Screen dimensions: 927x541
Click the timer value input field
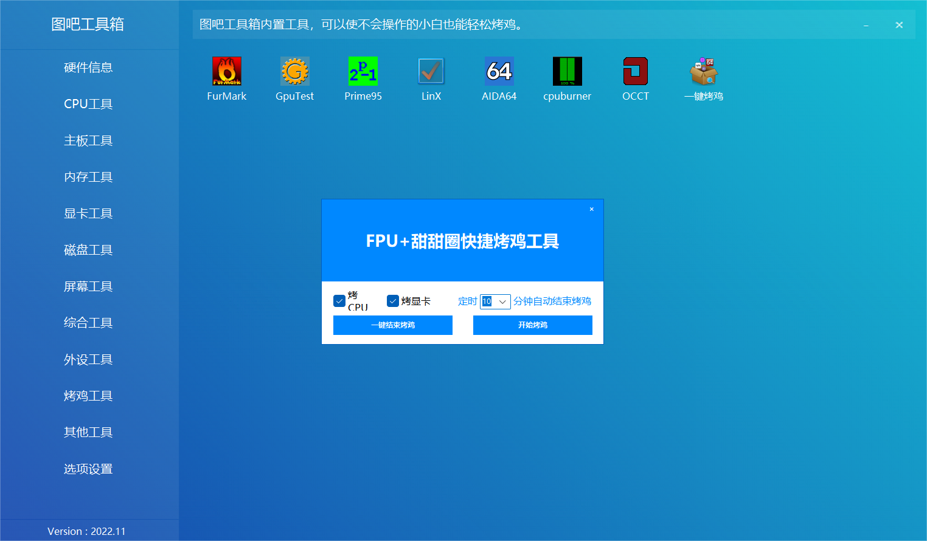point(488,302)
